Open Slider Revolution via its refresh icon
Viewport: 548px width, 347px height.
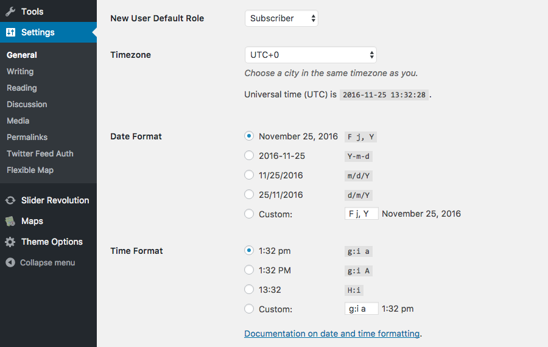point(10,200)
